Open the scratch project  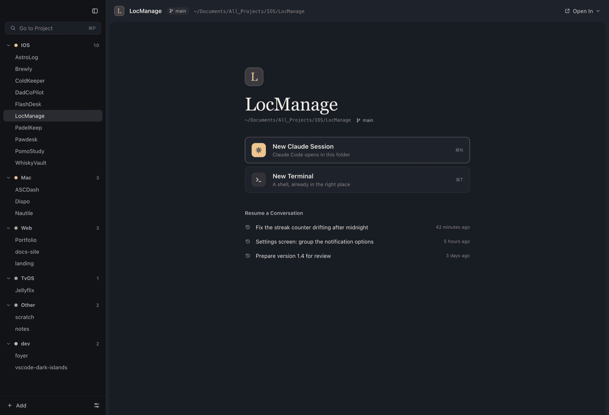53,317
